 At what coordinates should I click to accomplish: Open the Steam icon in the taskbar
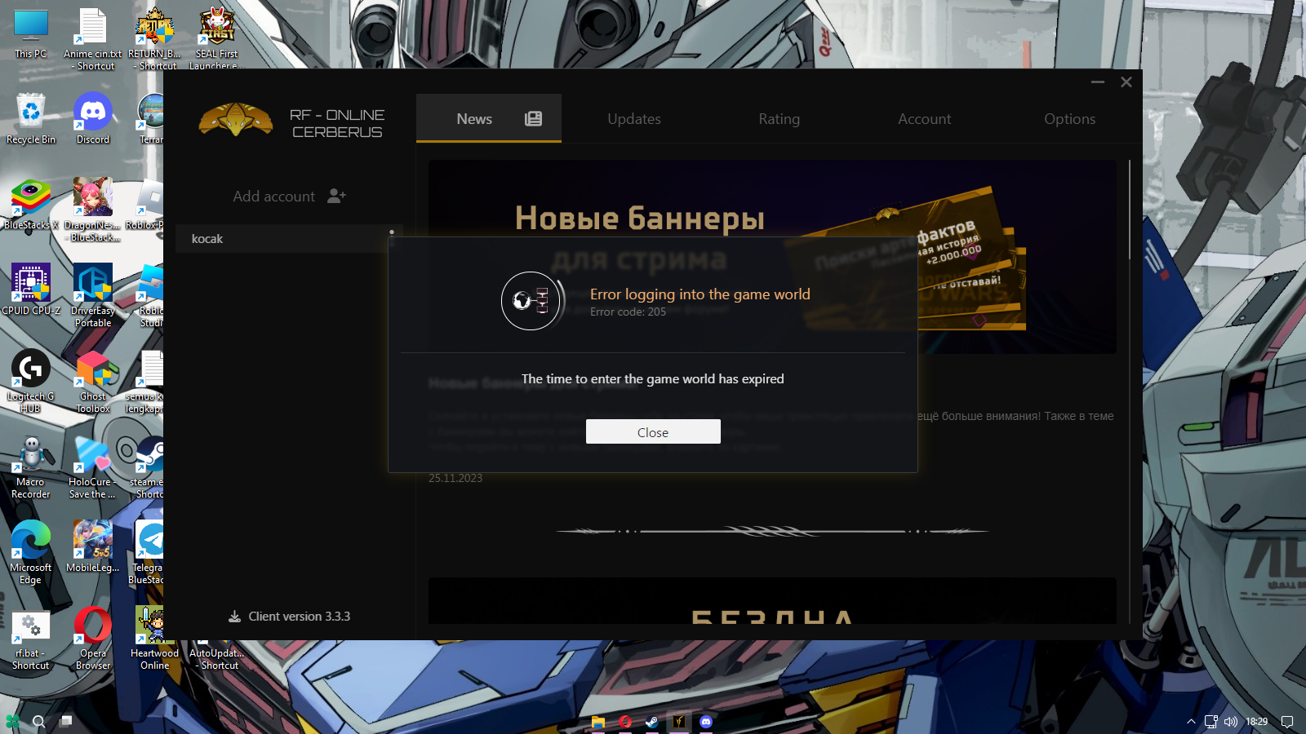[651, 722]
